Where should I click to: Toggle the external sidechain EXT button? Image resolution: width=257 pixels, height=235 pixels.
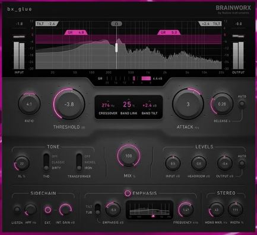(47, 210)
